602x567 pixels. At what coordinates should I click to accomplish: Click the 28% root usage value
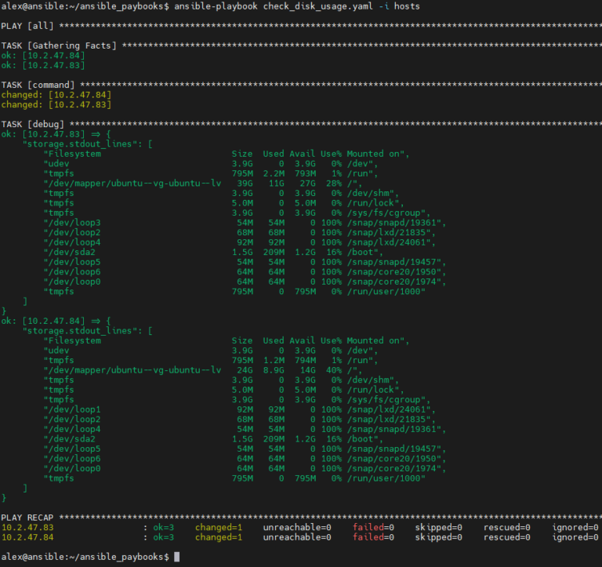coord(332,184)
